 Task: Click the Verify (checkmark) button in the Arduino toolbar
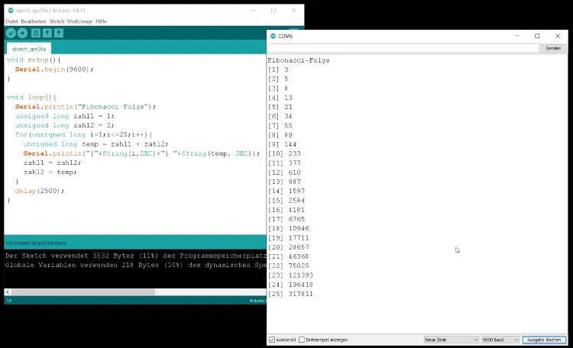11,34
